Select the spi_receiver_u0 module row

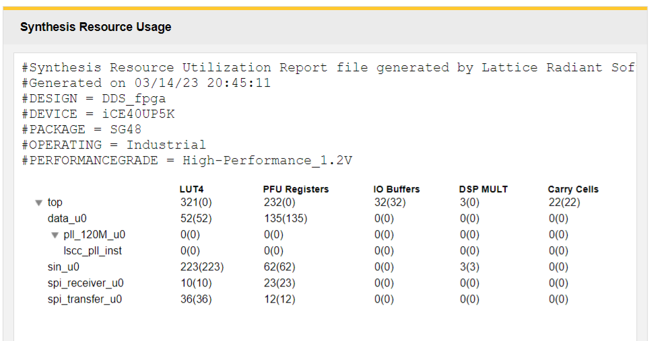85,283
